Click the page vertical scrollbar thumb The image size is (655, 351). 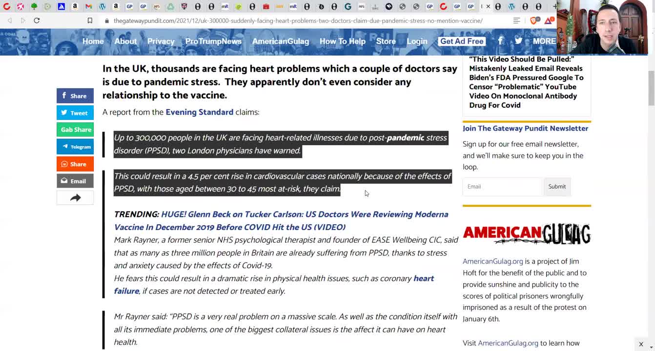[x=651, y=88]
